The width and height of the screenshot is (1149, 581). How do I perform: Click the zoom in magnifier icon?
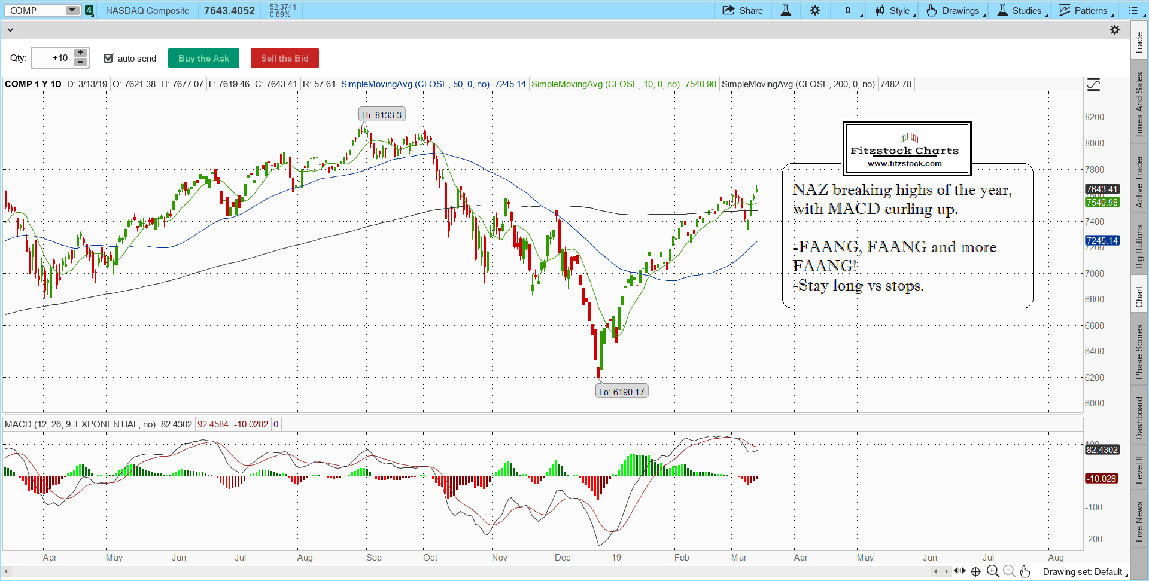(x=992, y=571)
